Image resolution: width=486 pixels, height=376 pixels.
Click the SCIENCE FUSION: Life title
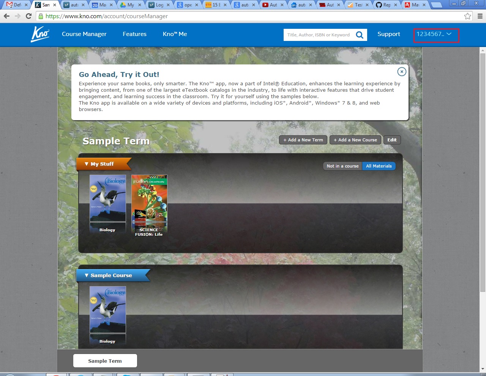pos(149,232)
